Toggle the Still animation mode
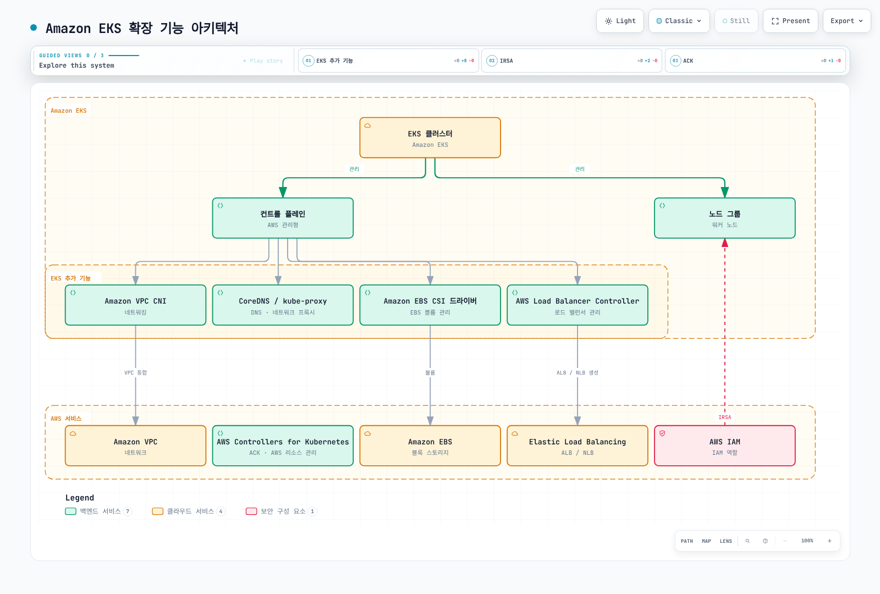The image size is (880, 594). [x=736, y=21]
